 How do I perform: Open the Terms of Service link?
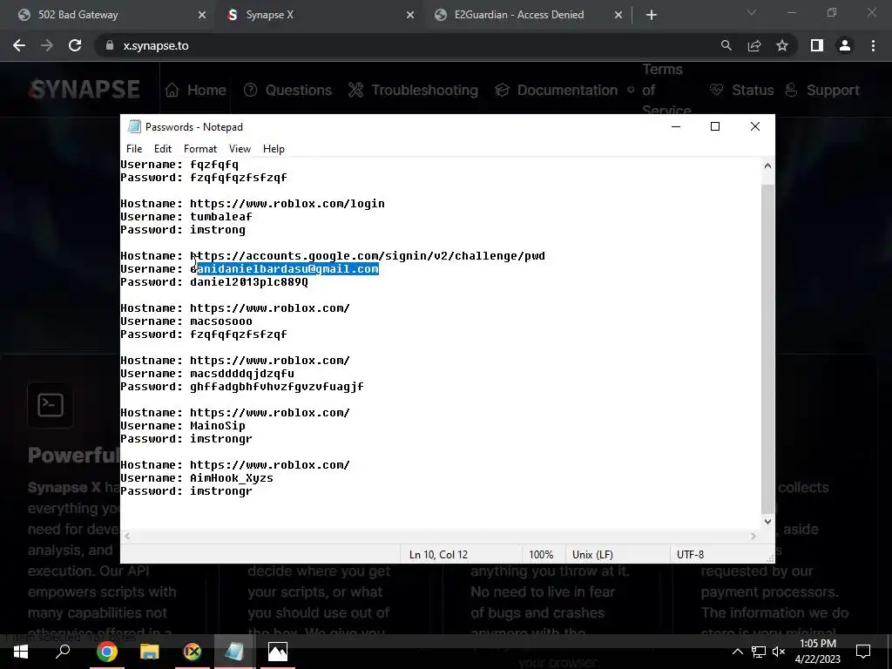pos(660,90)
